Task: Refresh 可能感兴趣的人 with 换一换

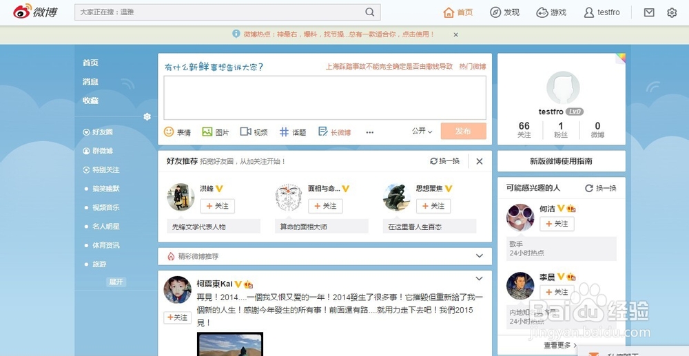Action: [x=601, y=188]
